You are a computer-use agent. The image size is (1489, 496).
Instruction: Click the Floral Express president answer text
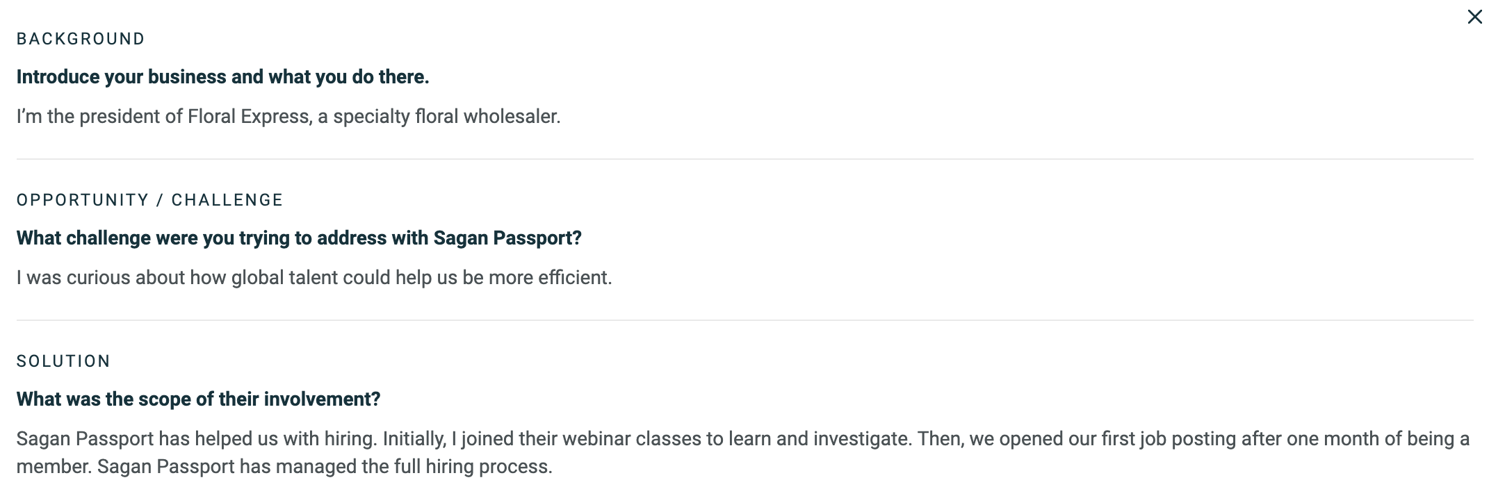click(x=288, y=117)
